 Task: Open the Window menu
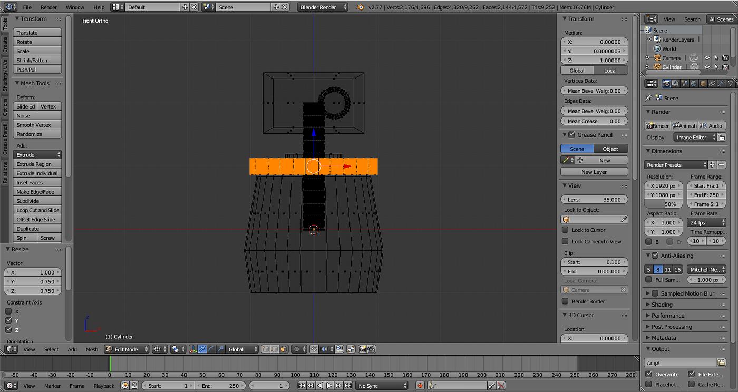[75, 7]
